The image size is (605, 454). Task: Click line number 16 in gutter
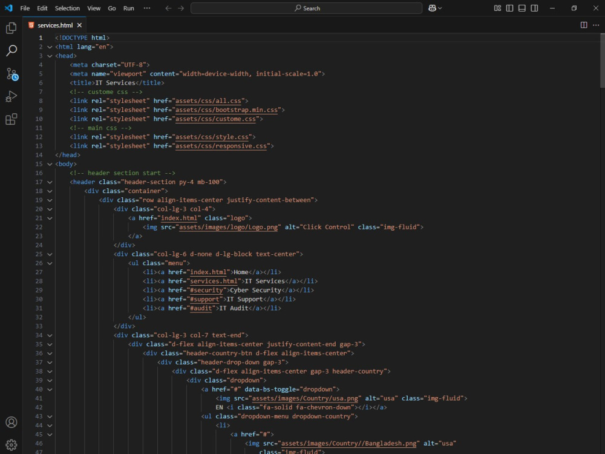click(39, 173)
